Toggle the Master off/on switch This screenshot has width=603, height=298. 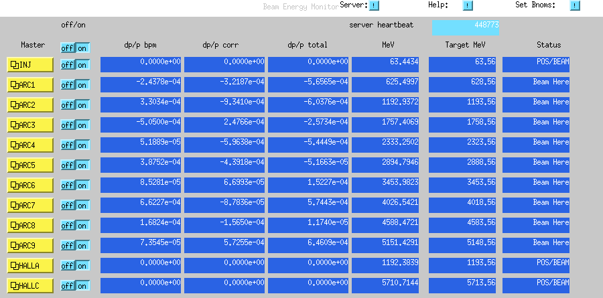(x=75, y=48)
